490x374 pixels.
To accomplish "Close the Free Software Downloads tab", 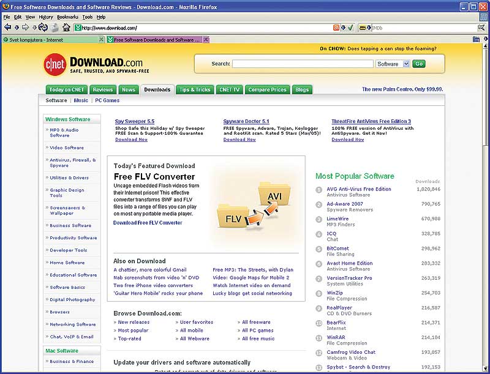I will click(x=206, y=40).
